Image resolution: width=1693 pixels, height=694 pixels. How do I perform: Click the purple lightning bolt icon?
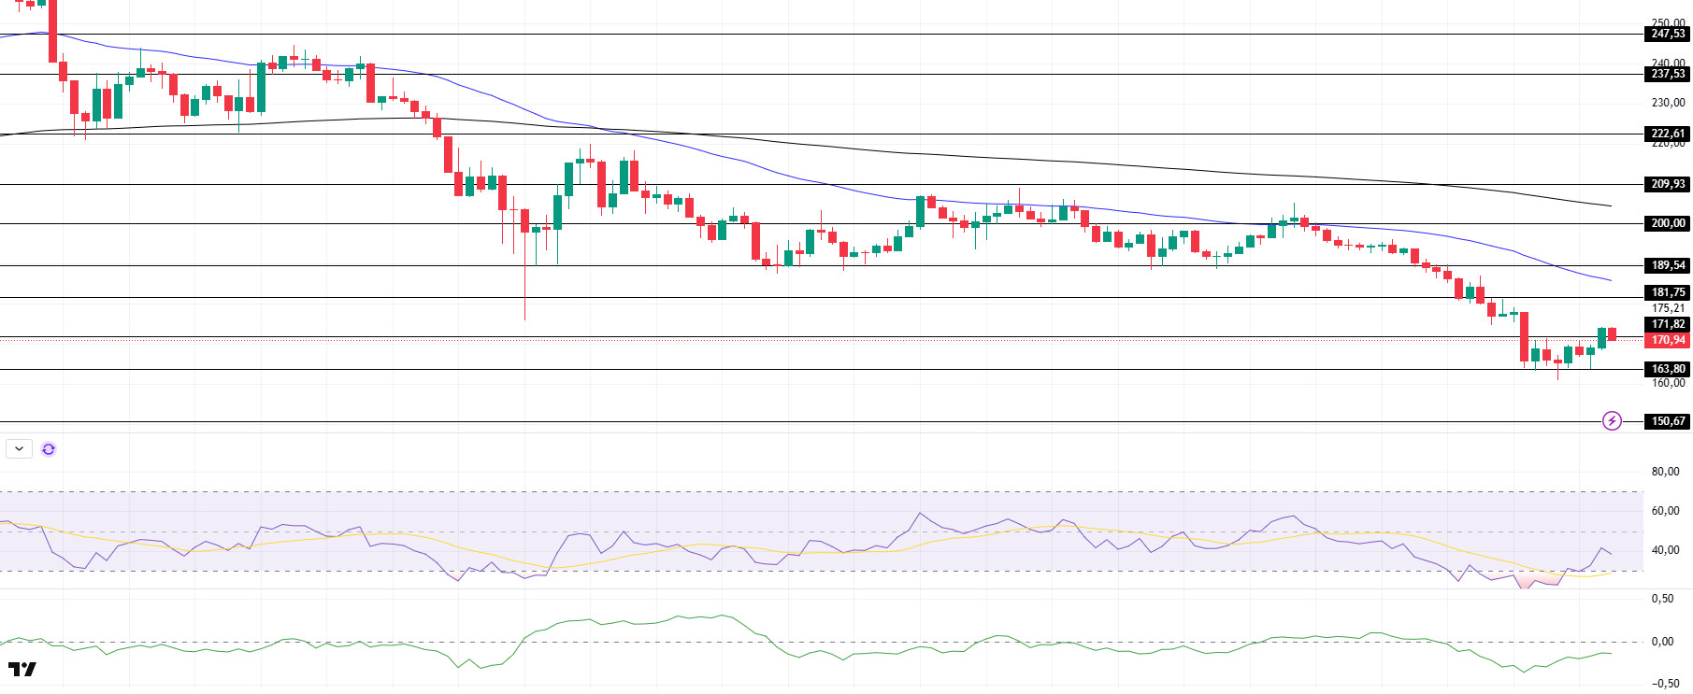coord(1612,421)
